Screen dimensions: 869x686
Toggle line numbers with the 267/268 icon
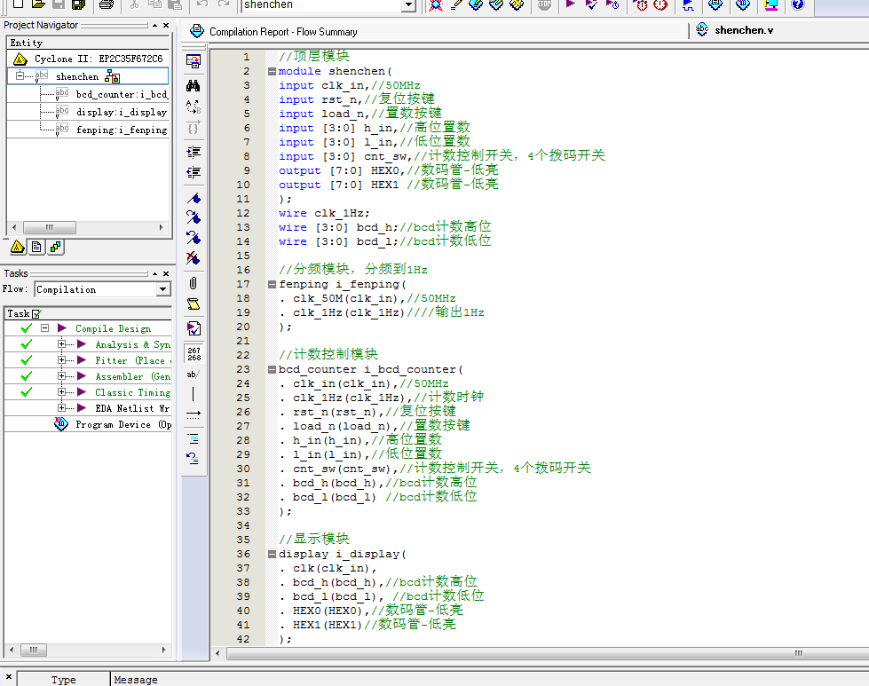click(193, 352)
